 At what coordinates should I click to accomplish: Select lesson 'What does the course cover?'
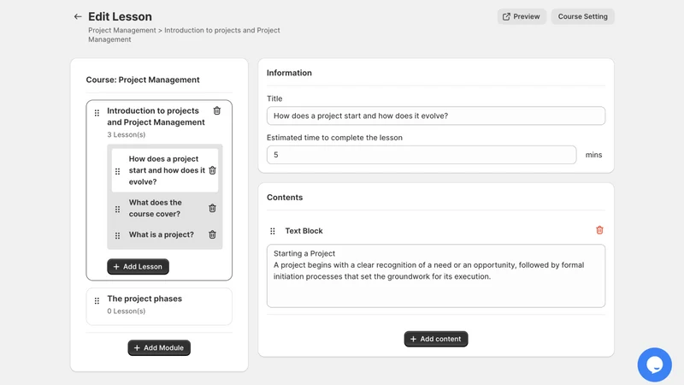tap(155, 208)
